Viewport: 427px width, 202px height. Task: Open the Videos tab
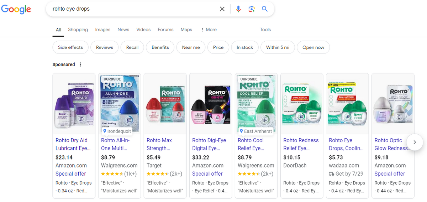(x=143, y=30)
